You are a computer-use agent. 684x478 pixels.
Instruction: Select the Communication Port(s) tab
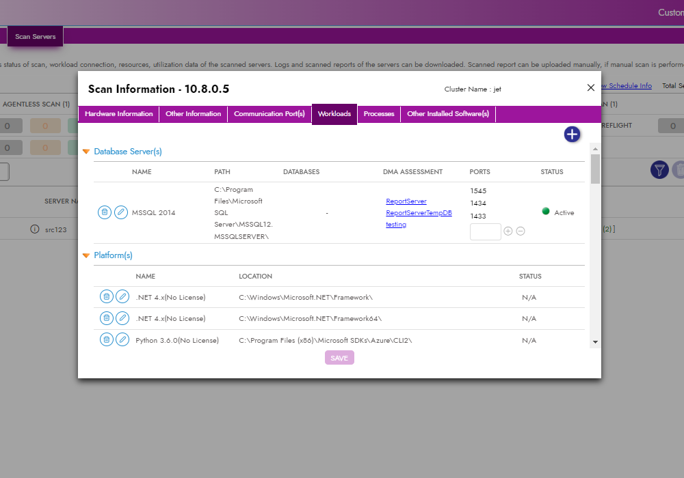point(269,114)
